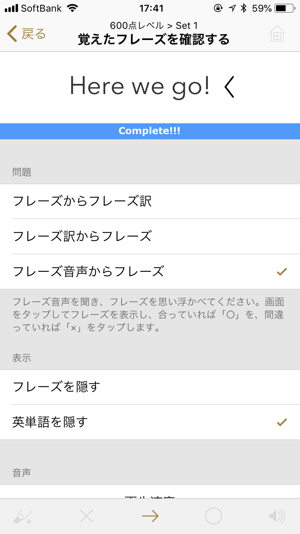
Task: Tap the Here we go! phrase text
Action: coord(140,87)
